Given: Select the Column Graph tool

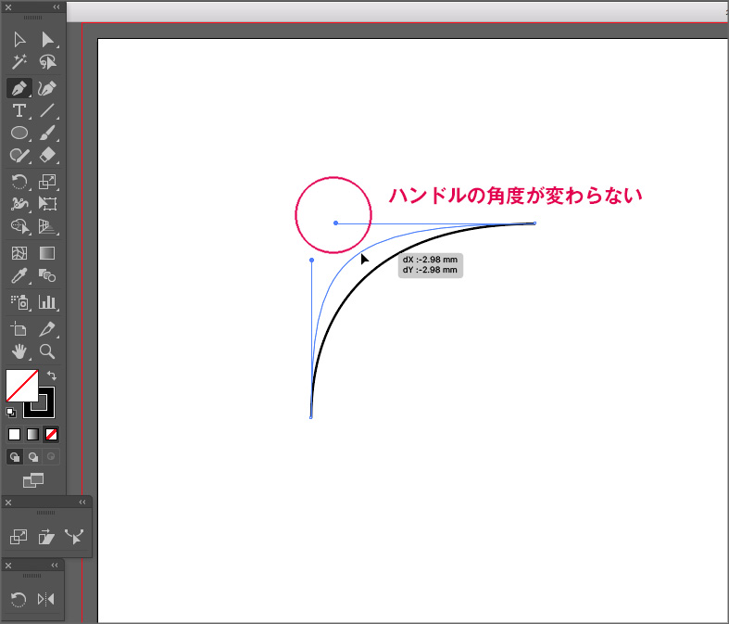Looking at the screenshot, I should pos(47,302).
